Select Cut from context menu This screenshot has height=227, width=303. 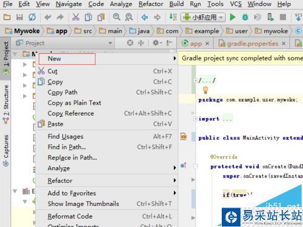[x=107, y=71]
